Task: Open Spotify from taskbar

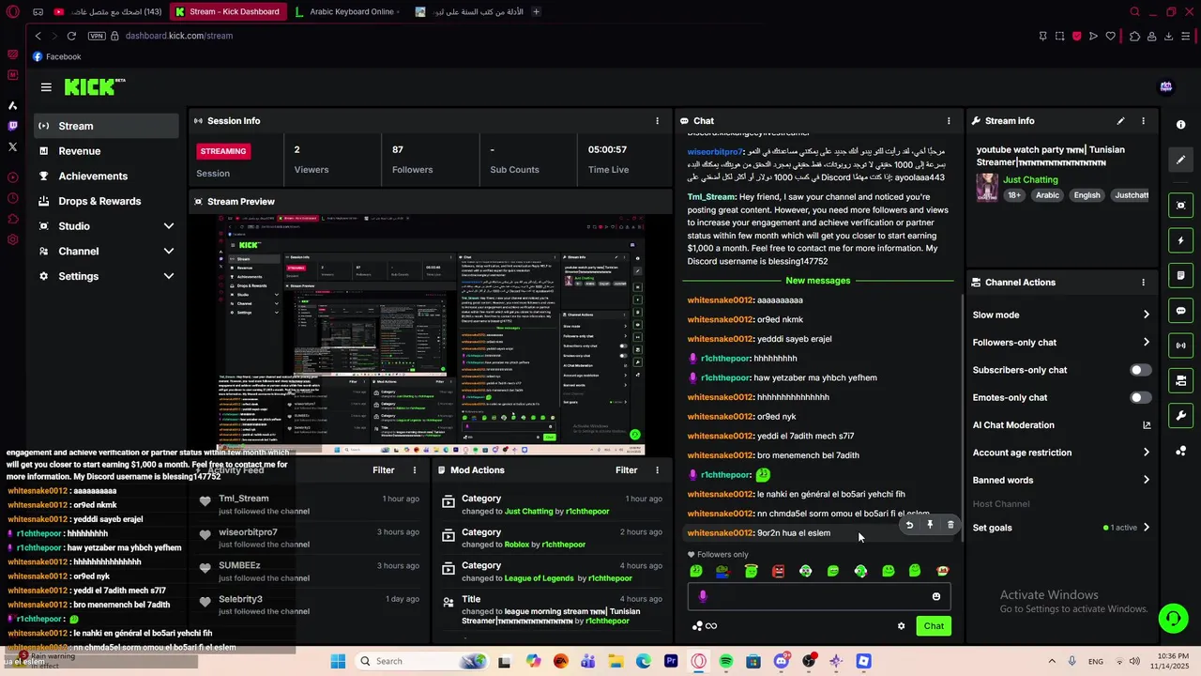Action: [726, 661]
